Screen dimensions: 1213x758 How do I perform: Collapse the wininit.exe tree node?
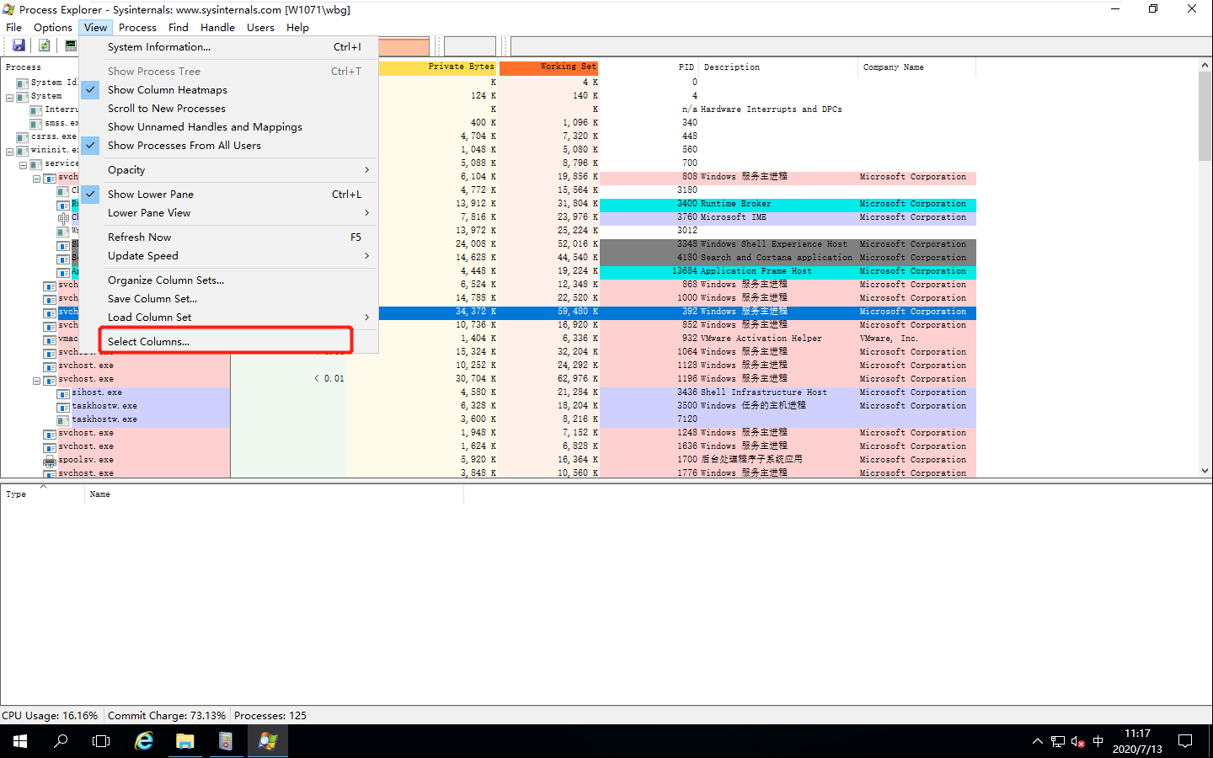(9, 152)
